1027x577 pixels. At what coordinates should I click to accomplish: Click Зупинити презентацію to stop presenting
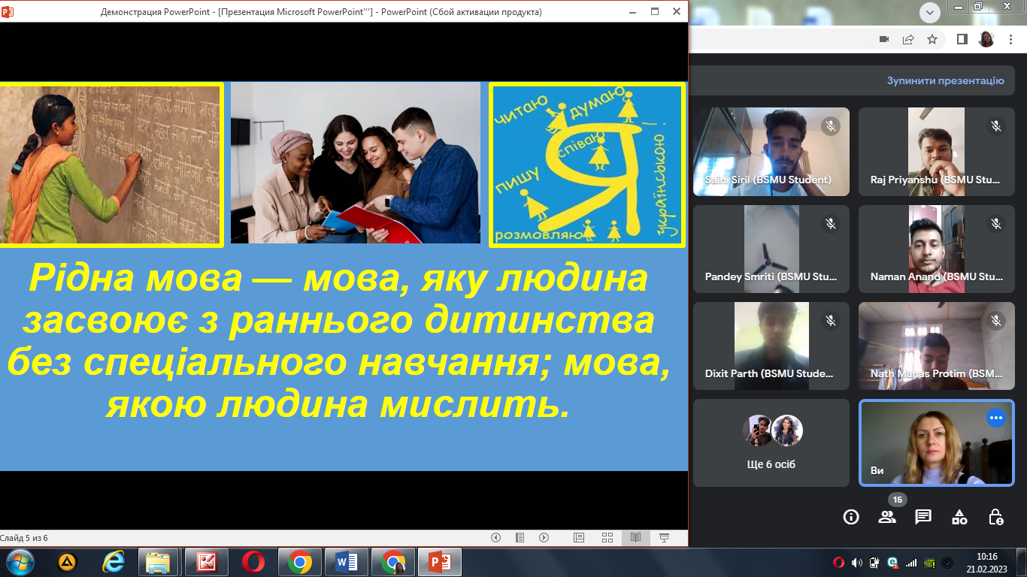[x=945, y=80]
